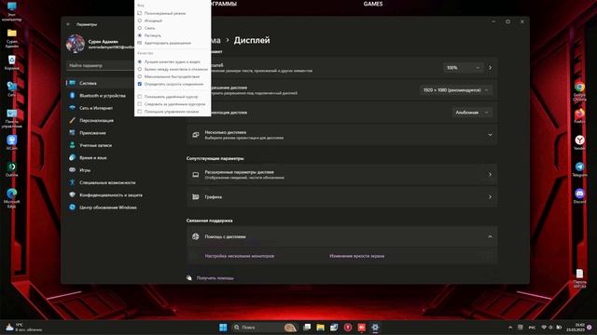Open Этот компьютер desktop icon
Screen dimensions: 597x335
(x=12, y=10)
